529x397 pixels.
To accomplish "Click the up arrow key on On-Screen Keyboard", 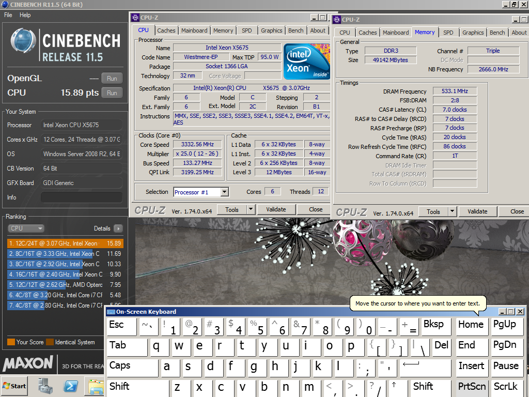I will click(399, 388).
